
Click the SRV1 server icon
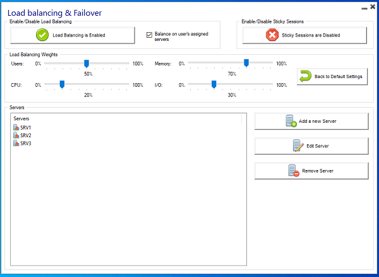click(16, 128)
